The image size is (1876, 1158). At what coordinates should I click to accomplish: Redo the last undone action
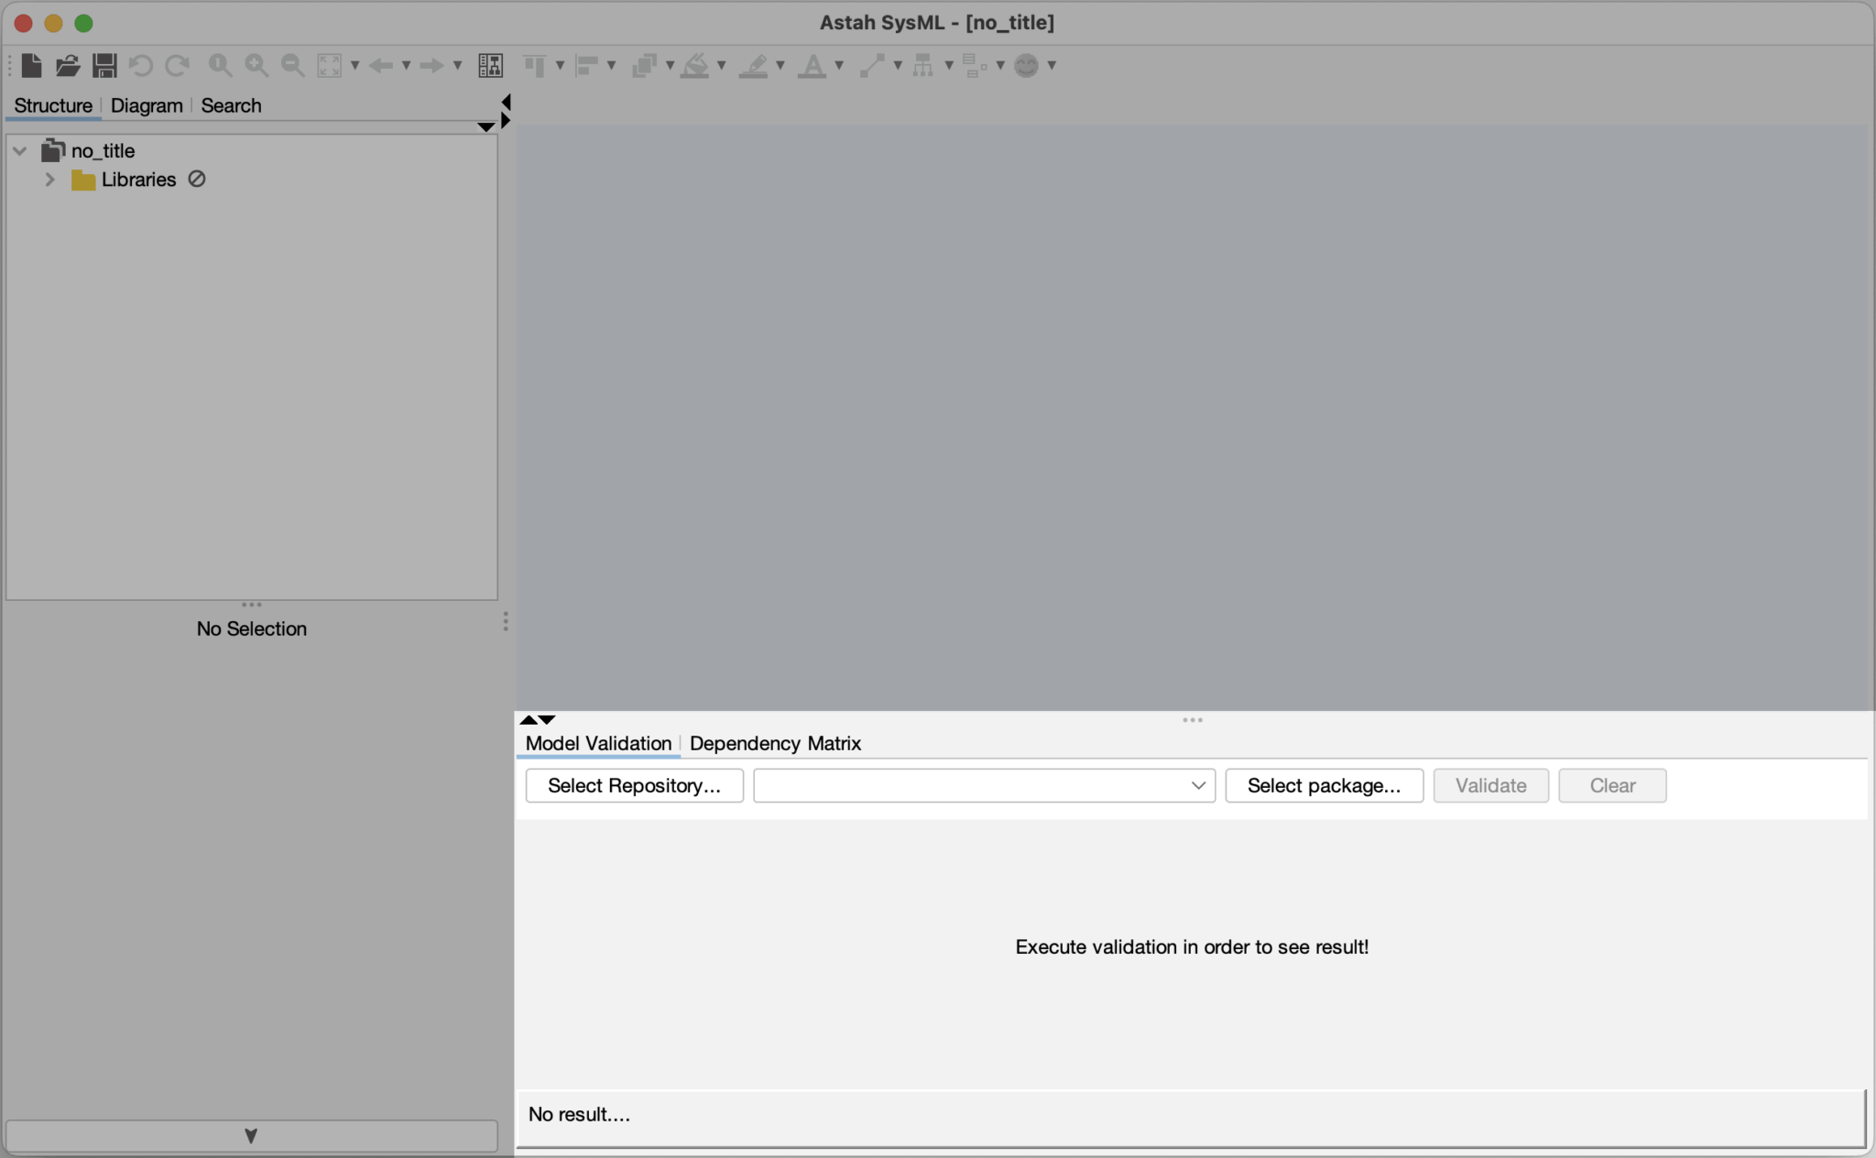click(x=175, y=65)
